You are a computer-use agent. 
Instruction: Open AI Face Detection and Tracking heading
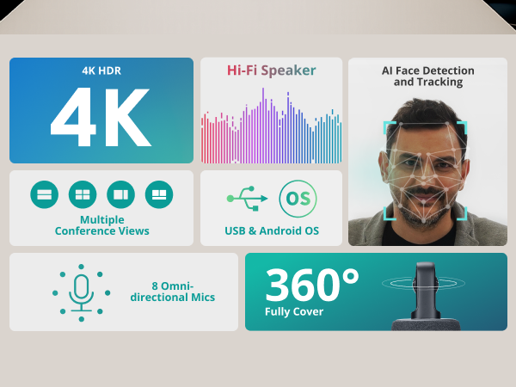point(427,77)
